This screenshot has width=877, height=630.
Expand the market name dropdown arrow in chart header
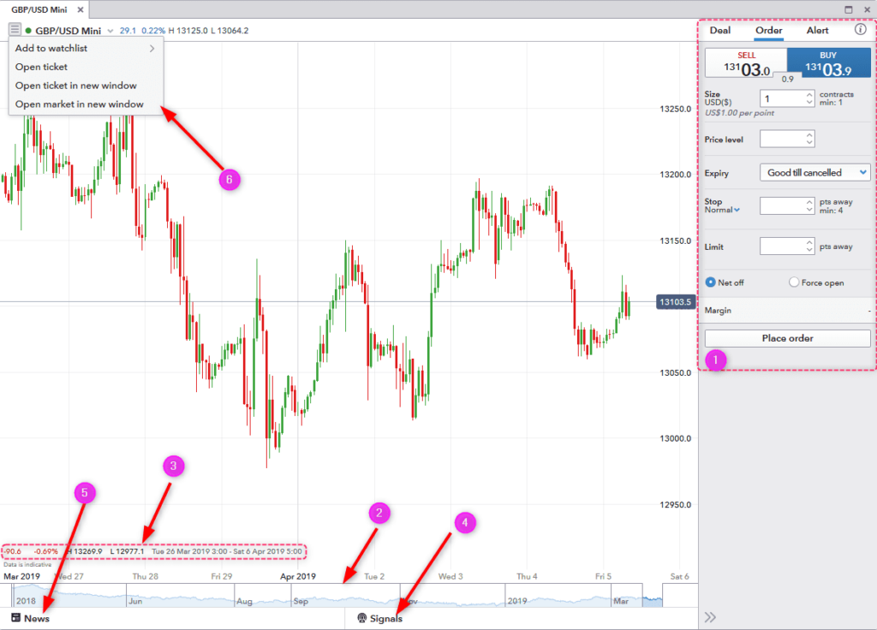click(110, 31)
